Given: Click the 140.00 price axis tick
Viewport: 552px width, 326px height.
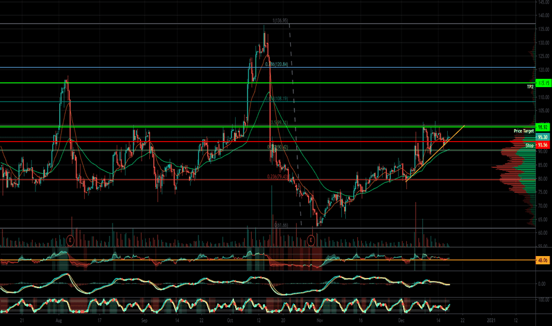Looking at the screenshot, I should [x=544, y=15].
